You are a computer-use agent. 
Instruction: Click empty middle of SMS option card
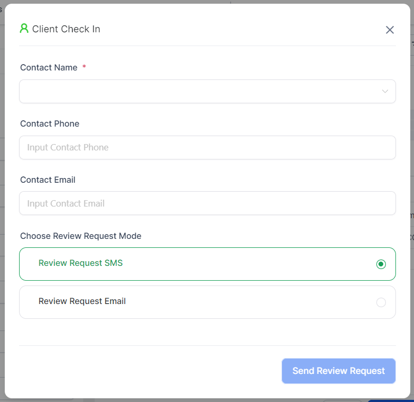(x=239, y=264)
